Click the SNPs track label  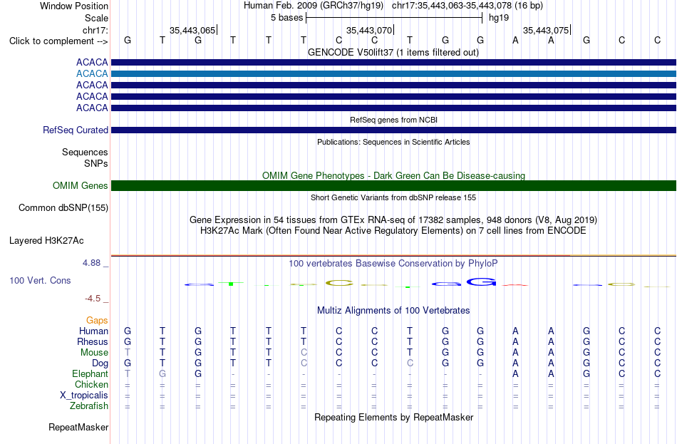[x=96, y=164]
